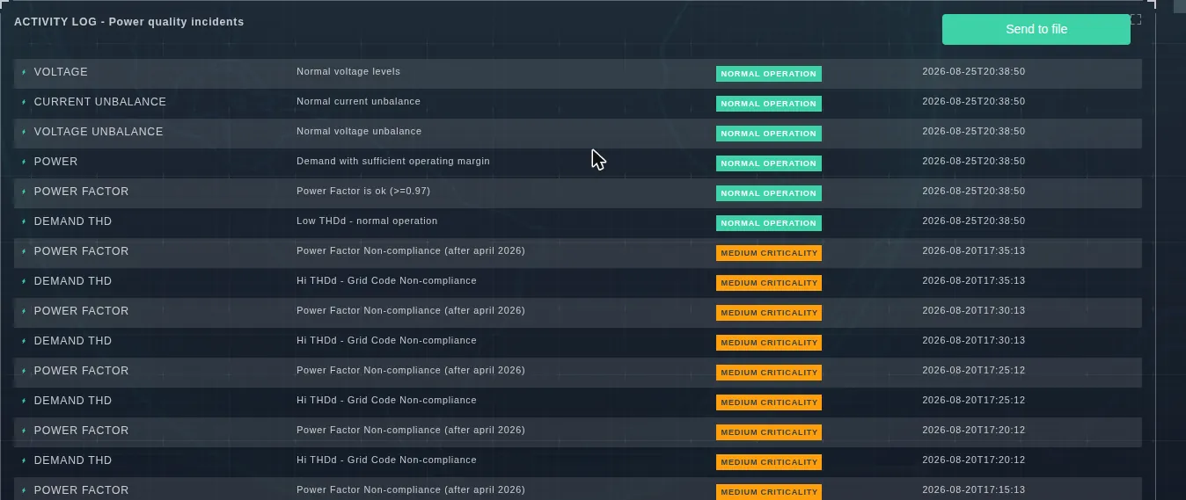The image size is (1186, 500).
Task: Click the lightning icon beside CURRENT UNBALANCE
Action: click(24, 102)
